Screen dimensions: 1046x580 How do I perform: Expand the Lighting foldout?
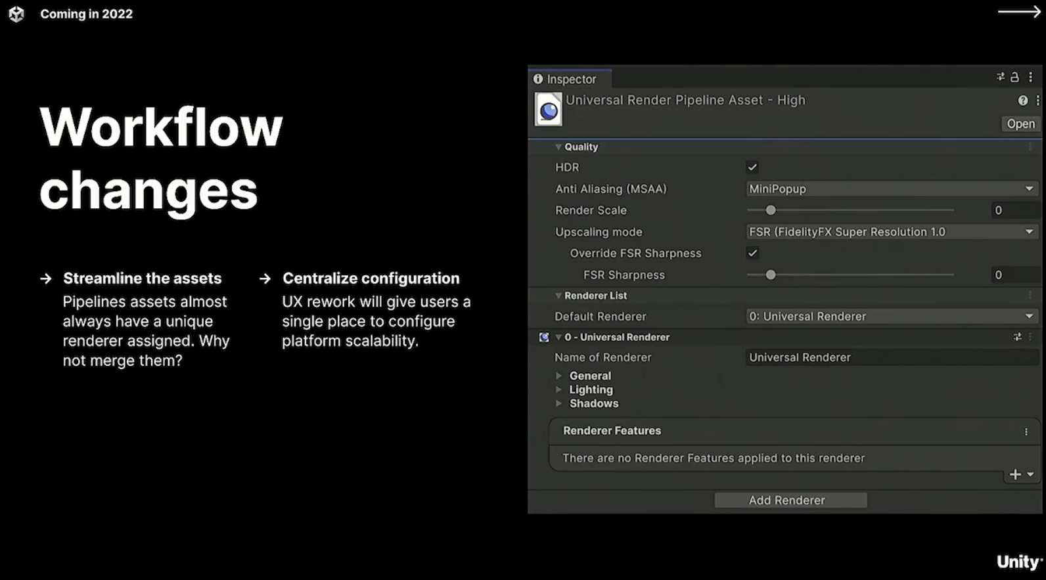(x=558, y=390)
